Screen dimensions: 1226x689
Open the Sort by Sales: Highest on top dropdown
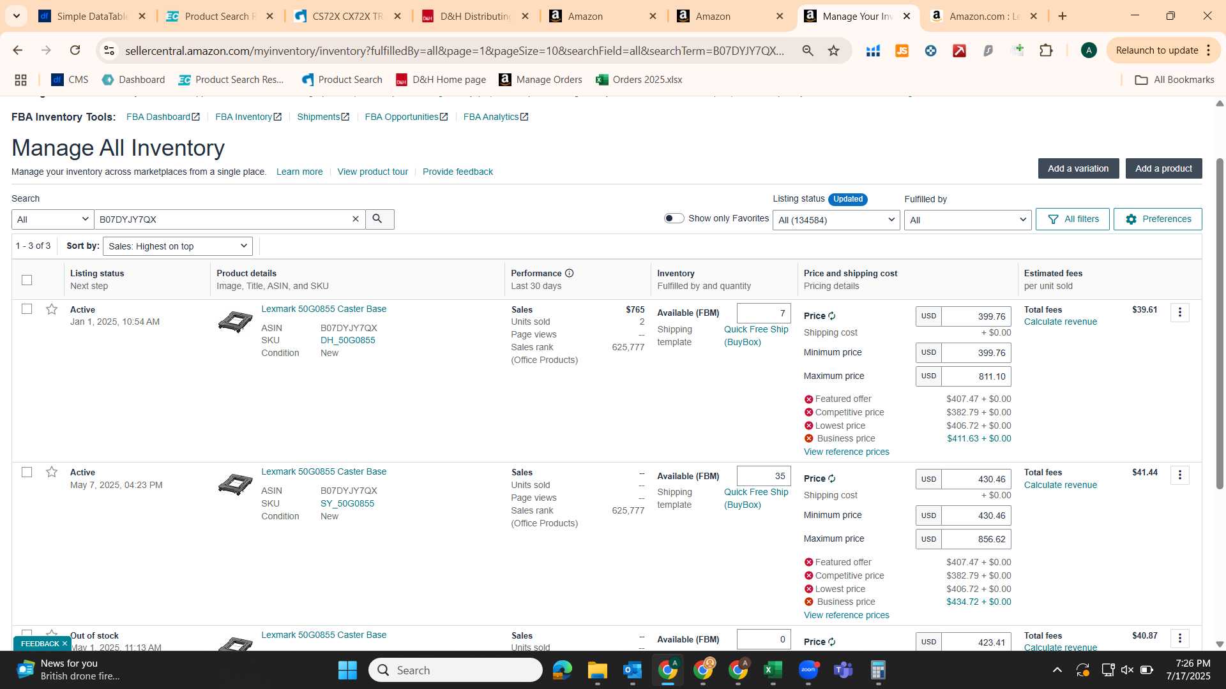[x=178, y=246]
